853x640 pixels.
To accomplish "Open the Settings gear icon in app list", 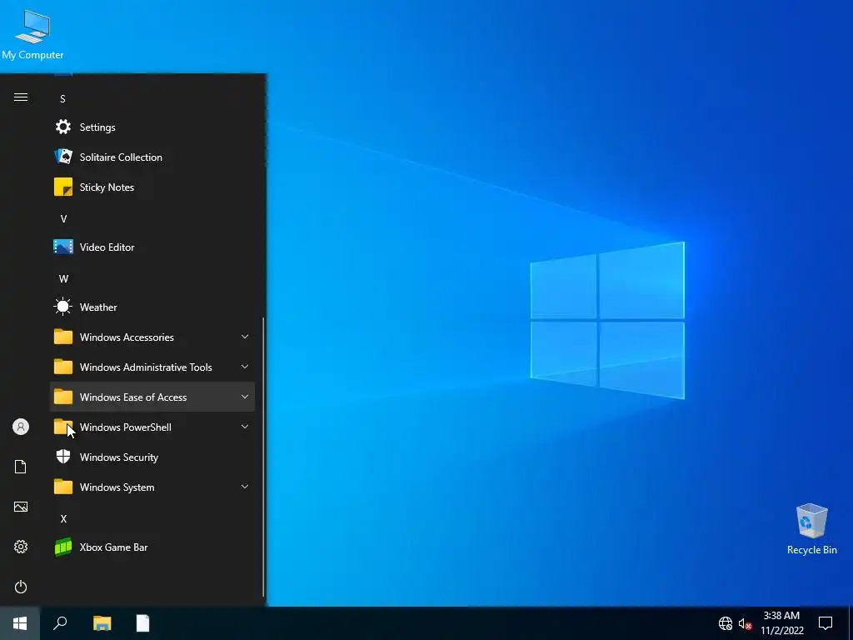I will click(63, 127).
